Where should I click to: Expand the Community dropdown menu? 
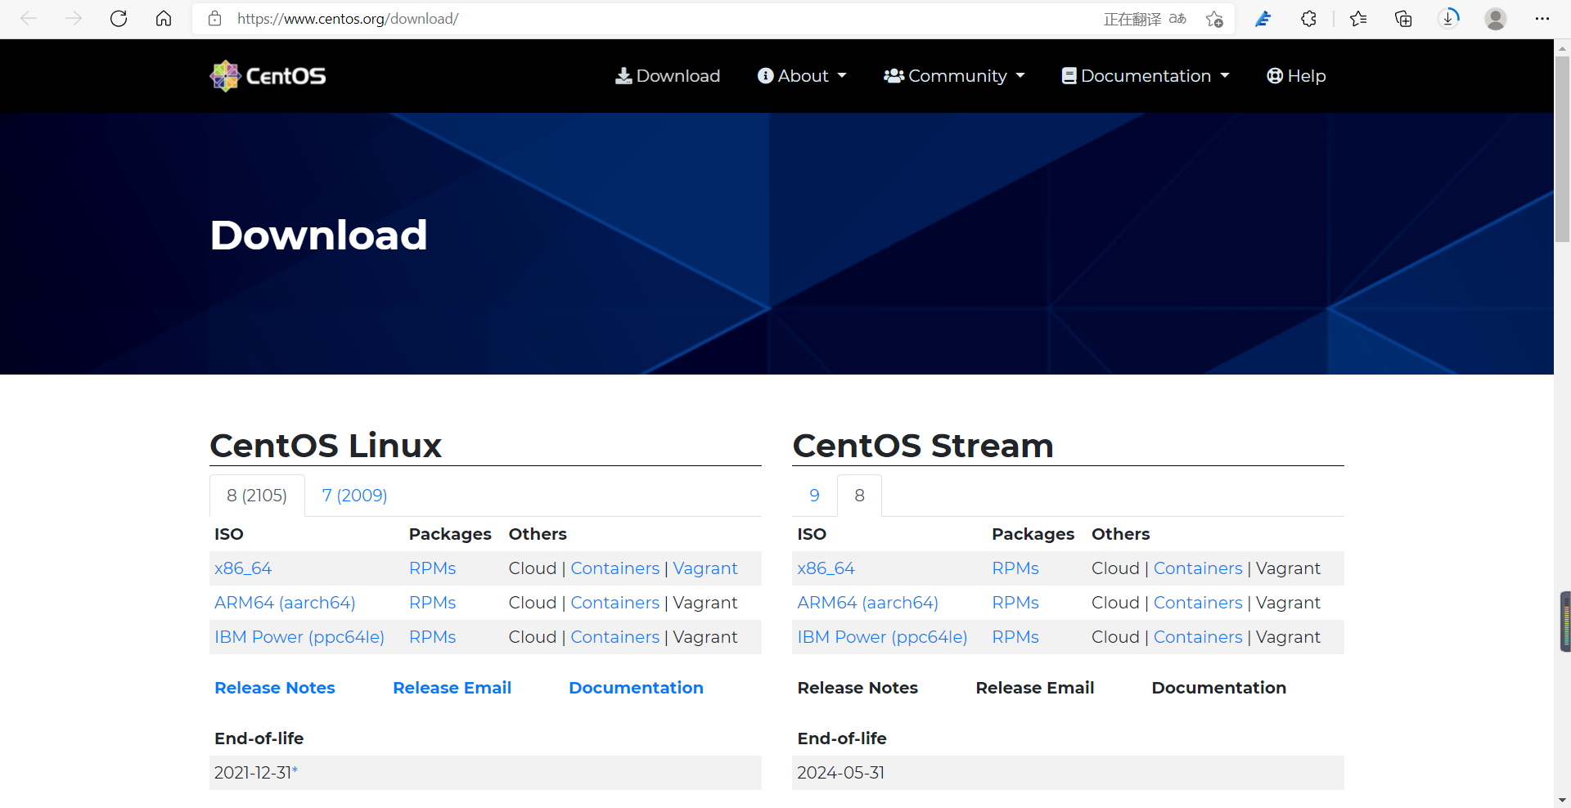[x=954, y=76]
